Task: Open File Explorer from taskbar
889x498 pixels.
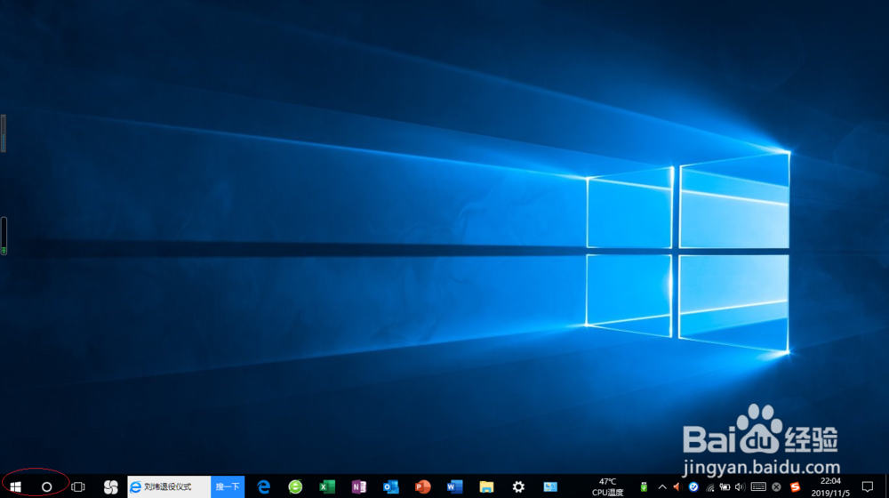Action: pyautogui.click(x=486, y=486)
